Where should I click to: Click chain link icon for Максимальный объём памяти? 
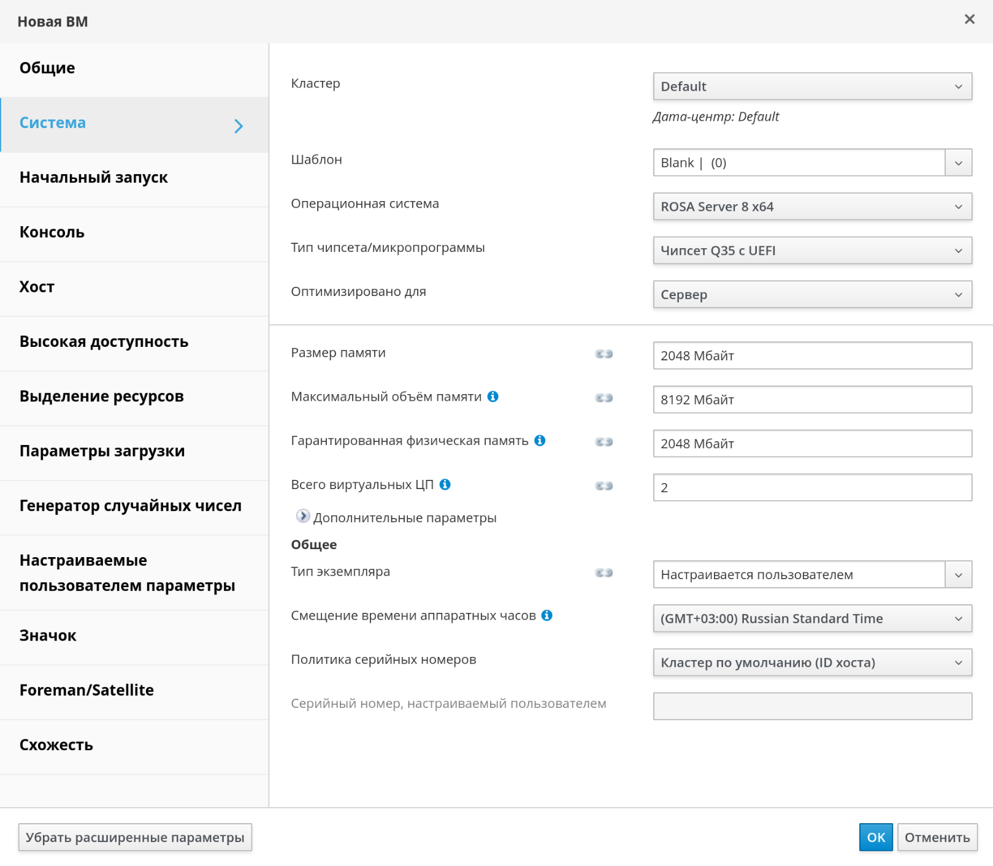(604, 398)
